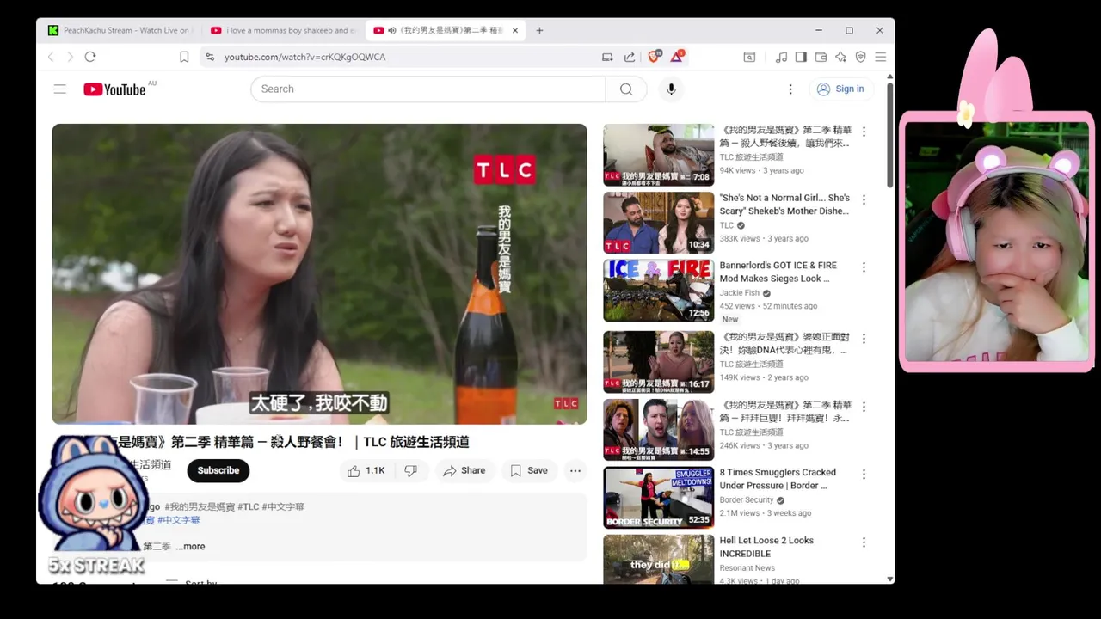Open Leo AI sparkle icon
This screenshot has width=1101, height=619.
(840, 57)
